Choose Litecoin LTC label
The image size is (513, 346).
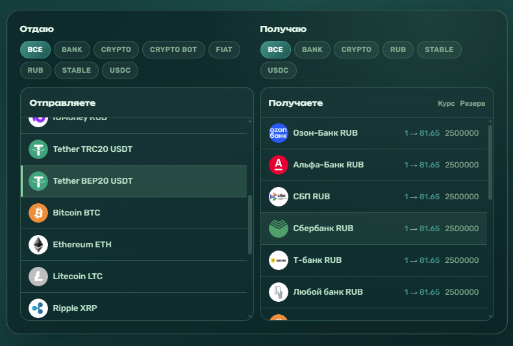click(77, 277)
